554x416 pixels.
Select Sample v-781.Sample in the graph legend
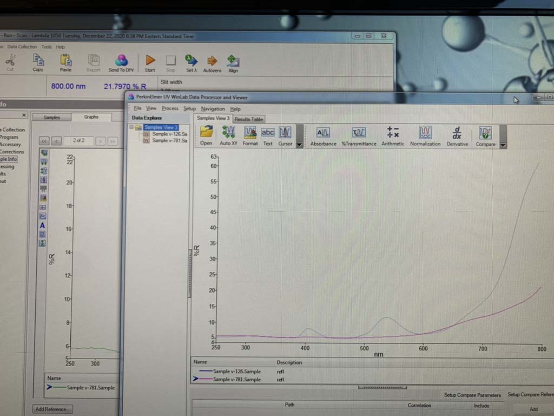click(236, 380)
